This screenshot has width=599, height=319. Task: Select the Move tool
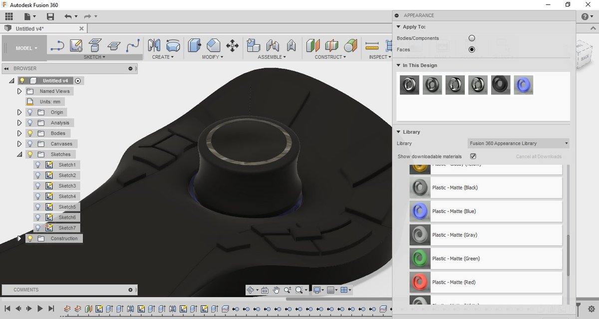pyautogui.click(x=232, y=46)
